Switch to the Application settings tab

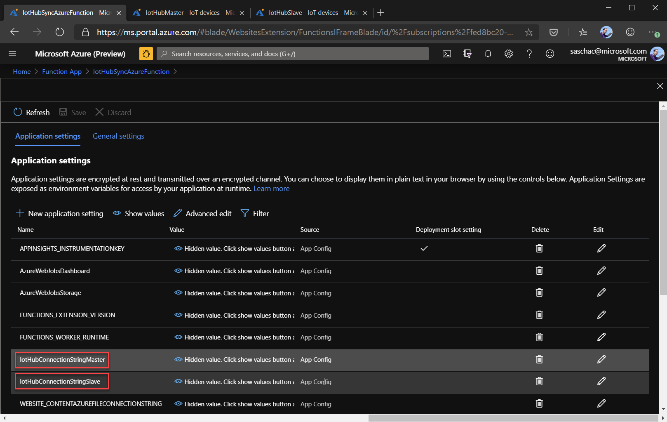pos(48,136)
